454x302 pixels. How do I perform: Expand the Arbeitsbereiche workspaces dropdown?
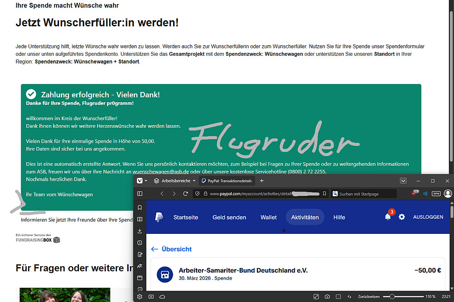coord(175,181)
